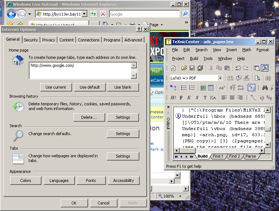Select the Find 1 output tab
Screen dimensions: 279x211
click(x=218, y=156)
